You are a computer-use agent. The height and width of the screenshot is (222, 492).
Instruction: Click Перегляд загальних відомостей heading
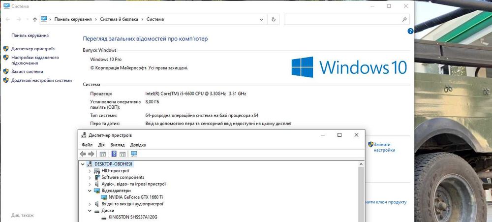coord(145,39)
